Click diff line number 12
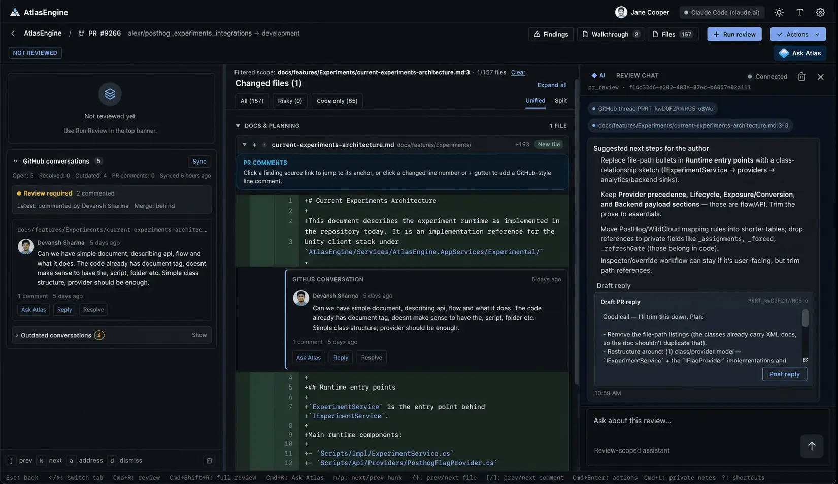 288,463
